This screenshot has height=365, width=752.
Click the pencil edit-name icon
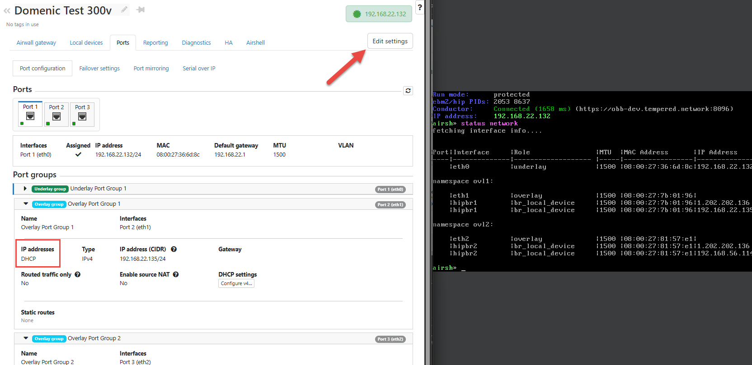point(124,9)
